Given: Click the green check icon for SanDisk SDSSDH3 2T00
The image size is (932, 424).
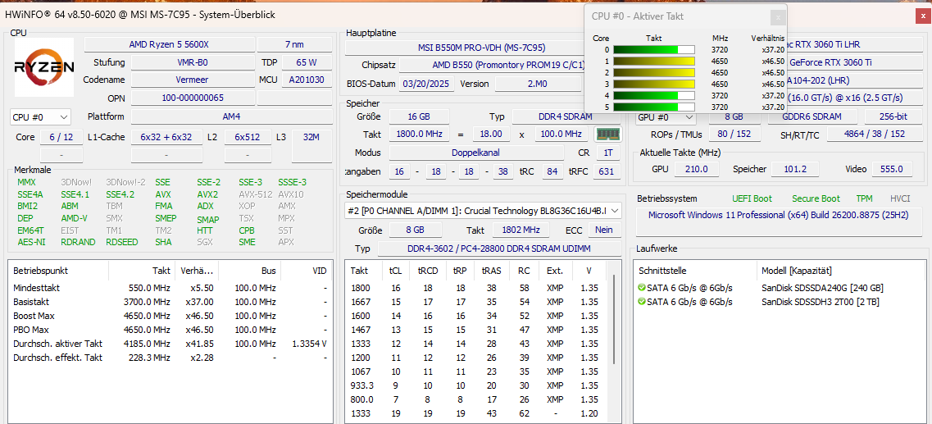Looking at the screenshot, I should [641, 302].
